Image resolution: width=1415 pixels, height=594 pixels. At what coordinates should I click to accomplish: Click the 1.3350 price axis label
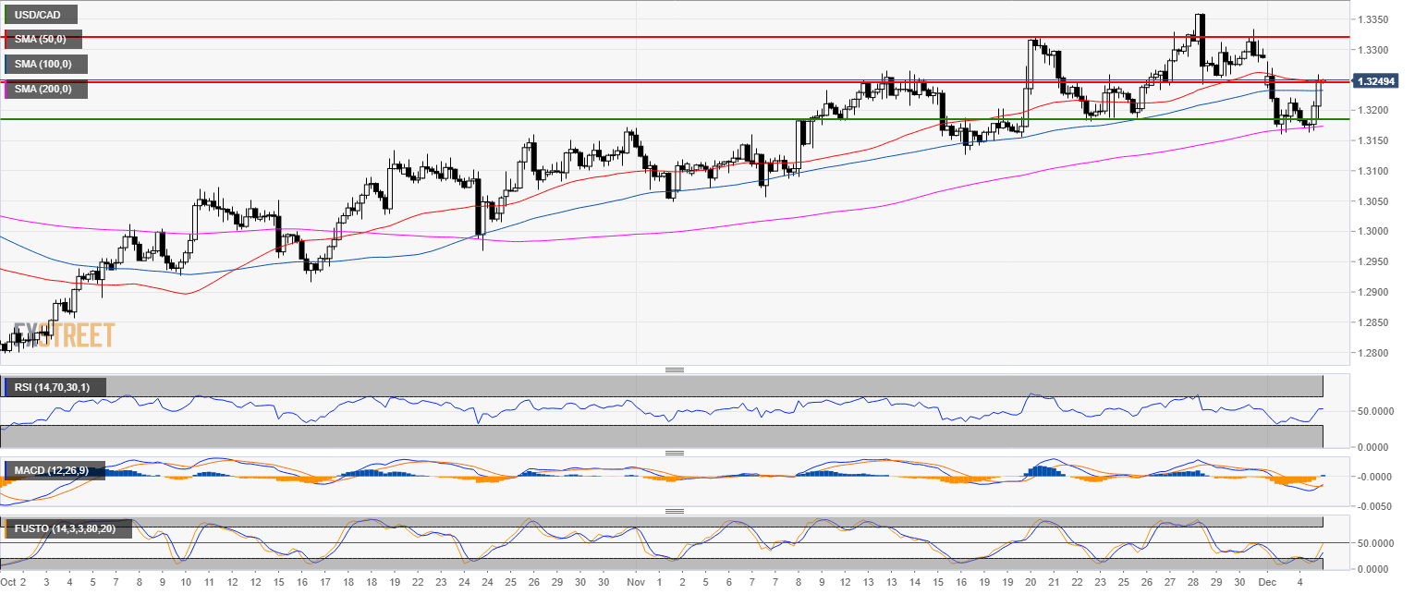click(x=1373, y=19)
